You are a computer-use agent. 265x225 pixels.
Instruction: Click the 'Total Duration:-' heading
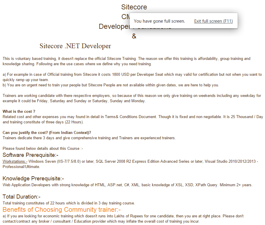point(21,197)
